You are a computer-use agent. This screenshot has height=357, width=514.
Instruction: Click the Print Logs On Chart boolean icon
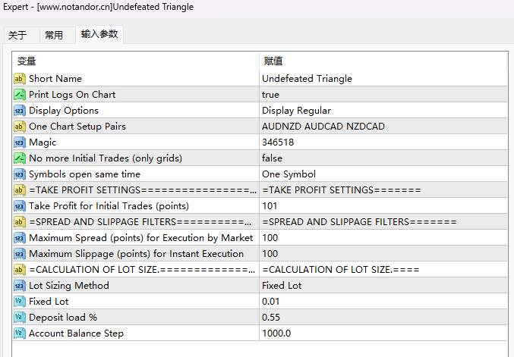[x=20, y=95]
